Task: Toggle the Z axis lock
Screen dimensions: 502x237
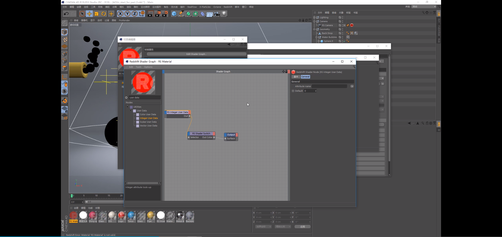Action: click(134, 14)
